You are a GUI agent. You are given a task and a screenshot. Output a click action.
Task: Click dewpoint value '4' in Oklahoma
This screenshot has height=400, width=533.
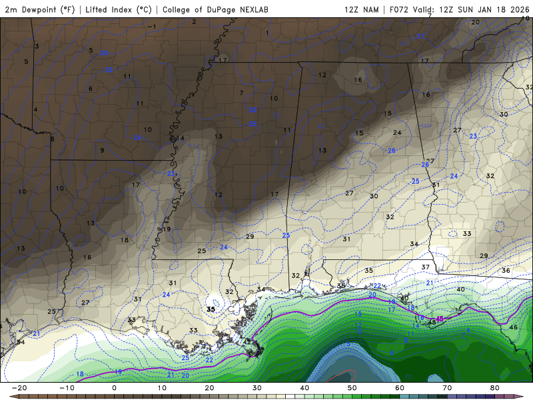[x=35, y=109]
